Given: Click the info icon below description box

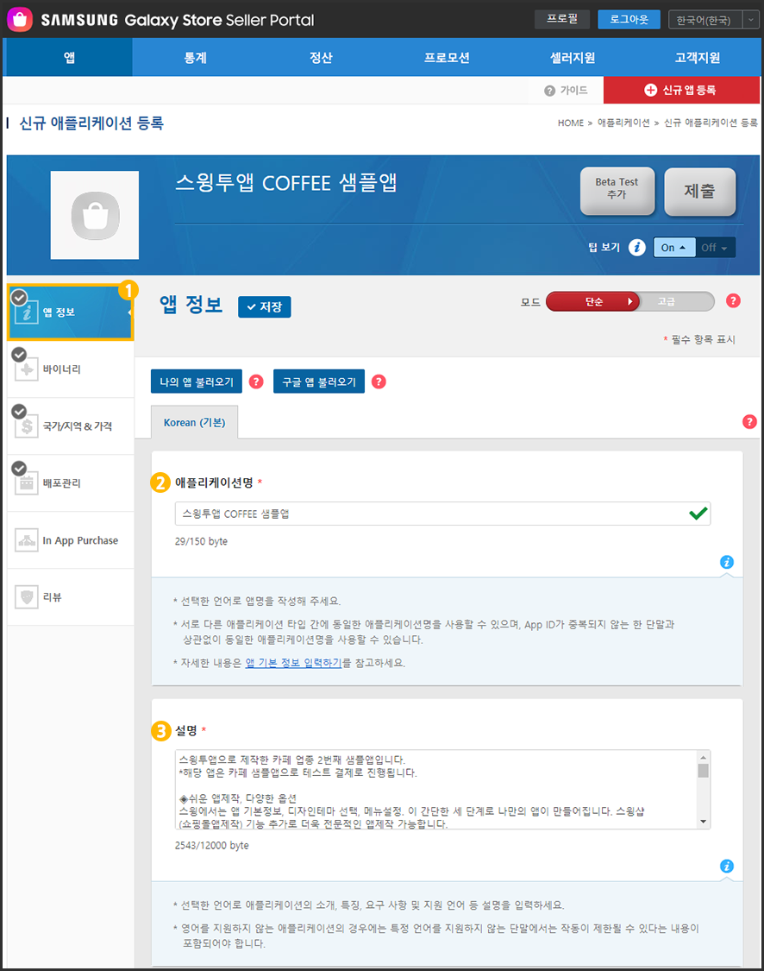Looking at the screenshot, I should (727, 866).
